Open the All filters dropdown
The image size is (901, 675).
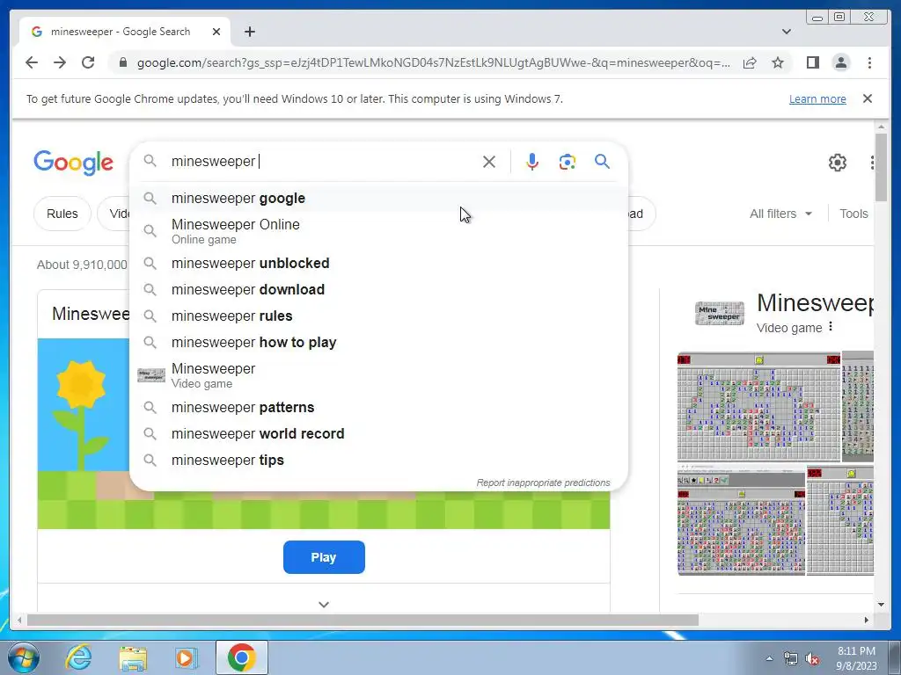click(x=780, y=214)
